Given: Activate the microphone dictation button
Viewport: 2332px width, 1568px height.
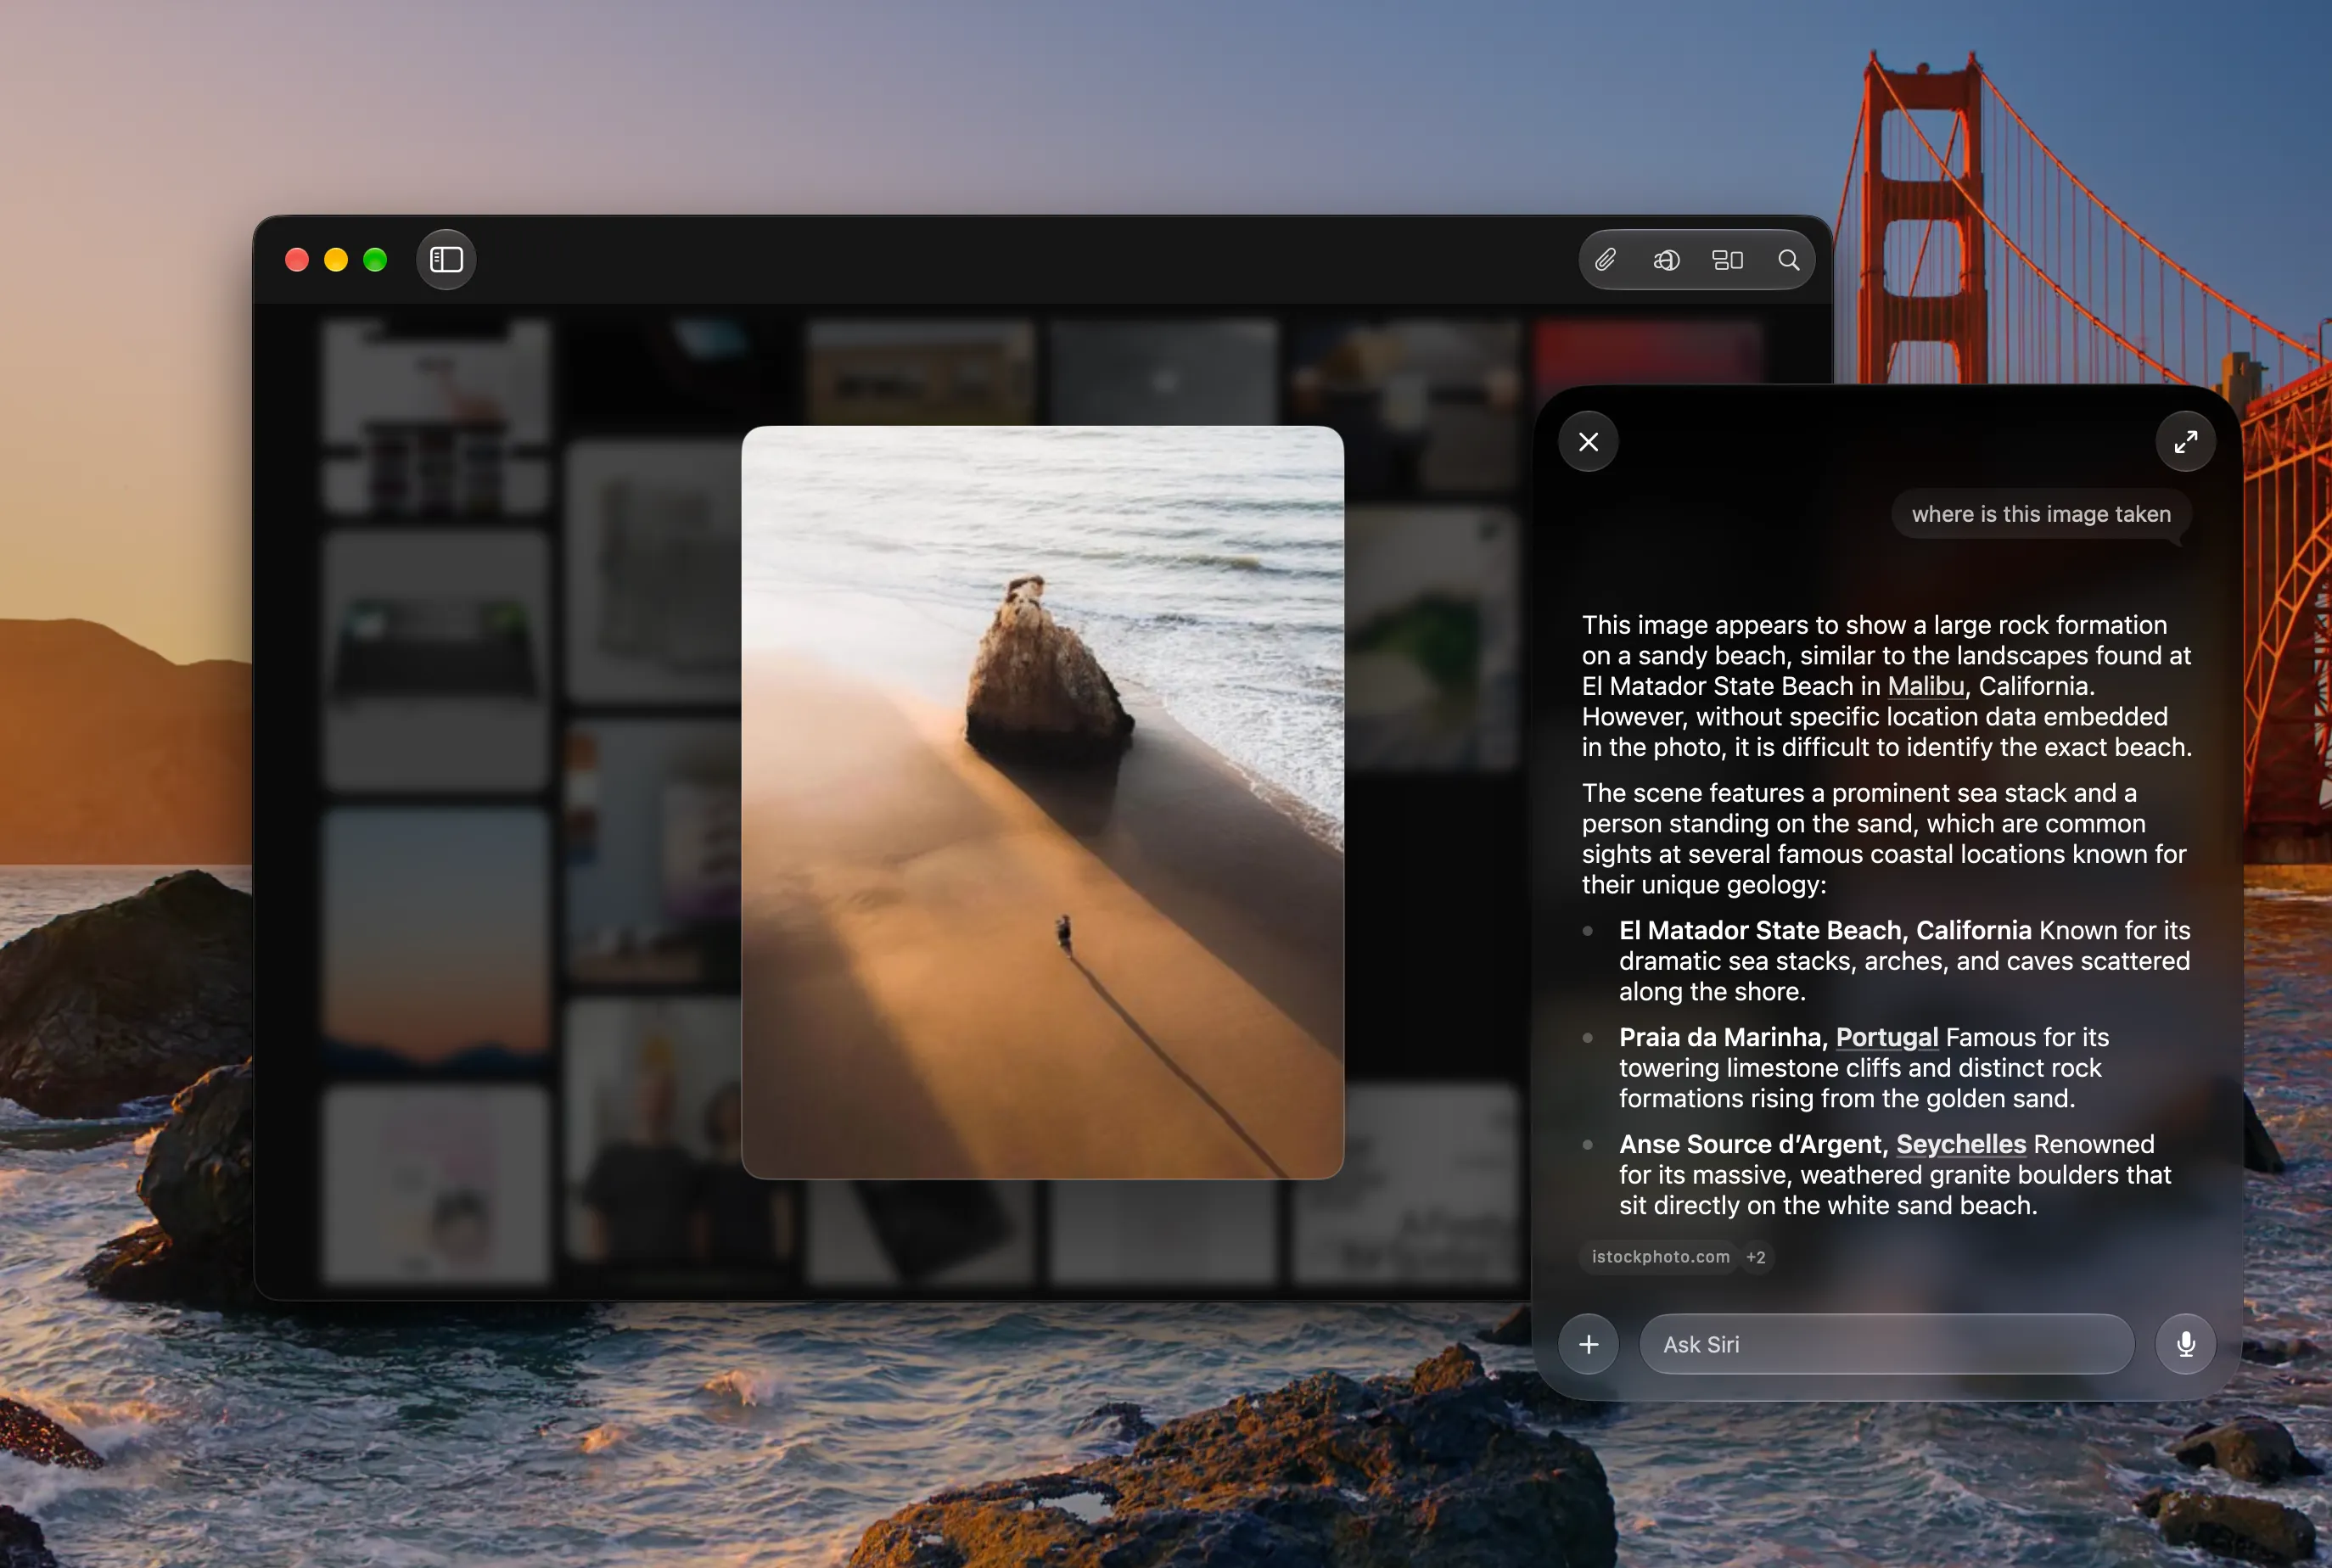Looking at the screenshot, I should 2185,1344.
